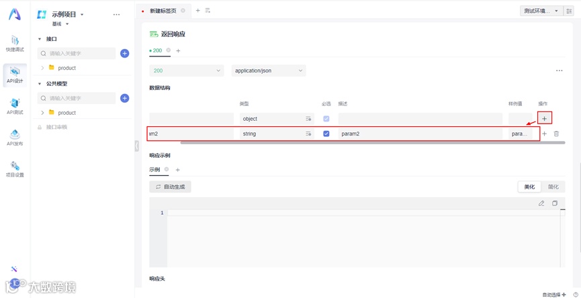This screenshot has height=298, width=581.
Task: Click the 公共模型 search keyword field
Action: (77, 98)
